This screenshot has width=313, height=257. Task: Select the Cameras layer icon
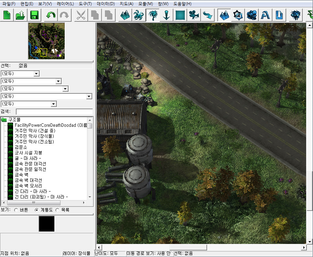[194, 15]
